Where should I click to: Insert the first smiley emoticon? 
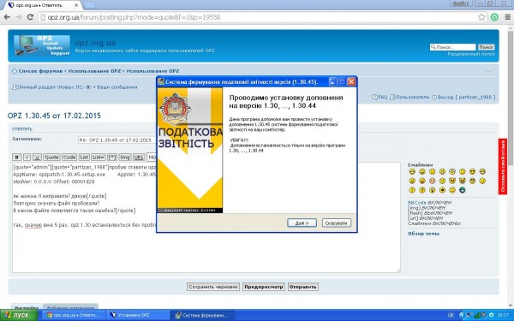(x=412, y=172)
